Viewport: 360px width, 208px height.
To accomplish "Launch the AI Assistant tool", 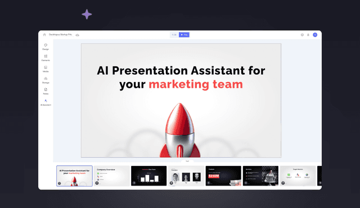I will tap(46, 102).
